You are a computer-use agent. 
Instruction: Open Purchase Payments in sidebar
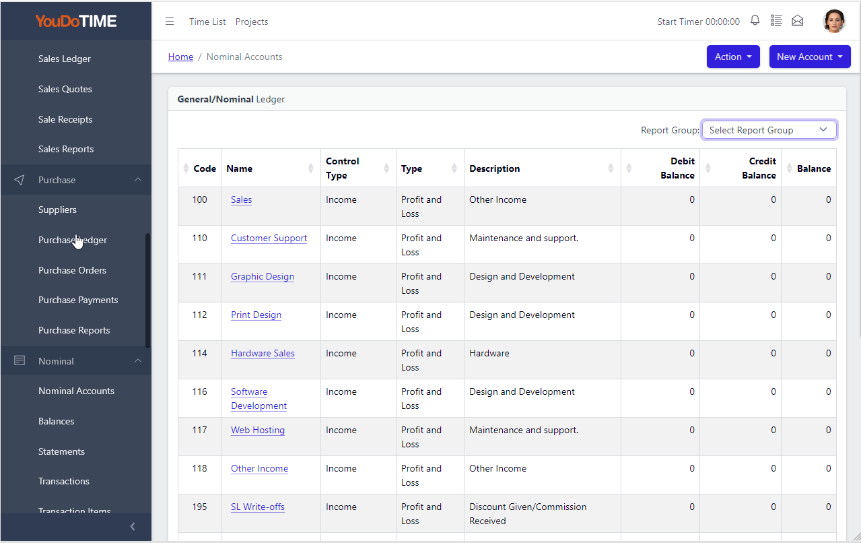coord(78,300)
